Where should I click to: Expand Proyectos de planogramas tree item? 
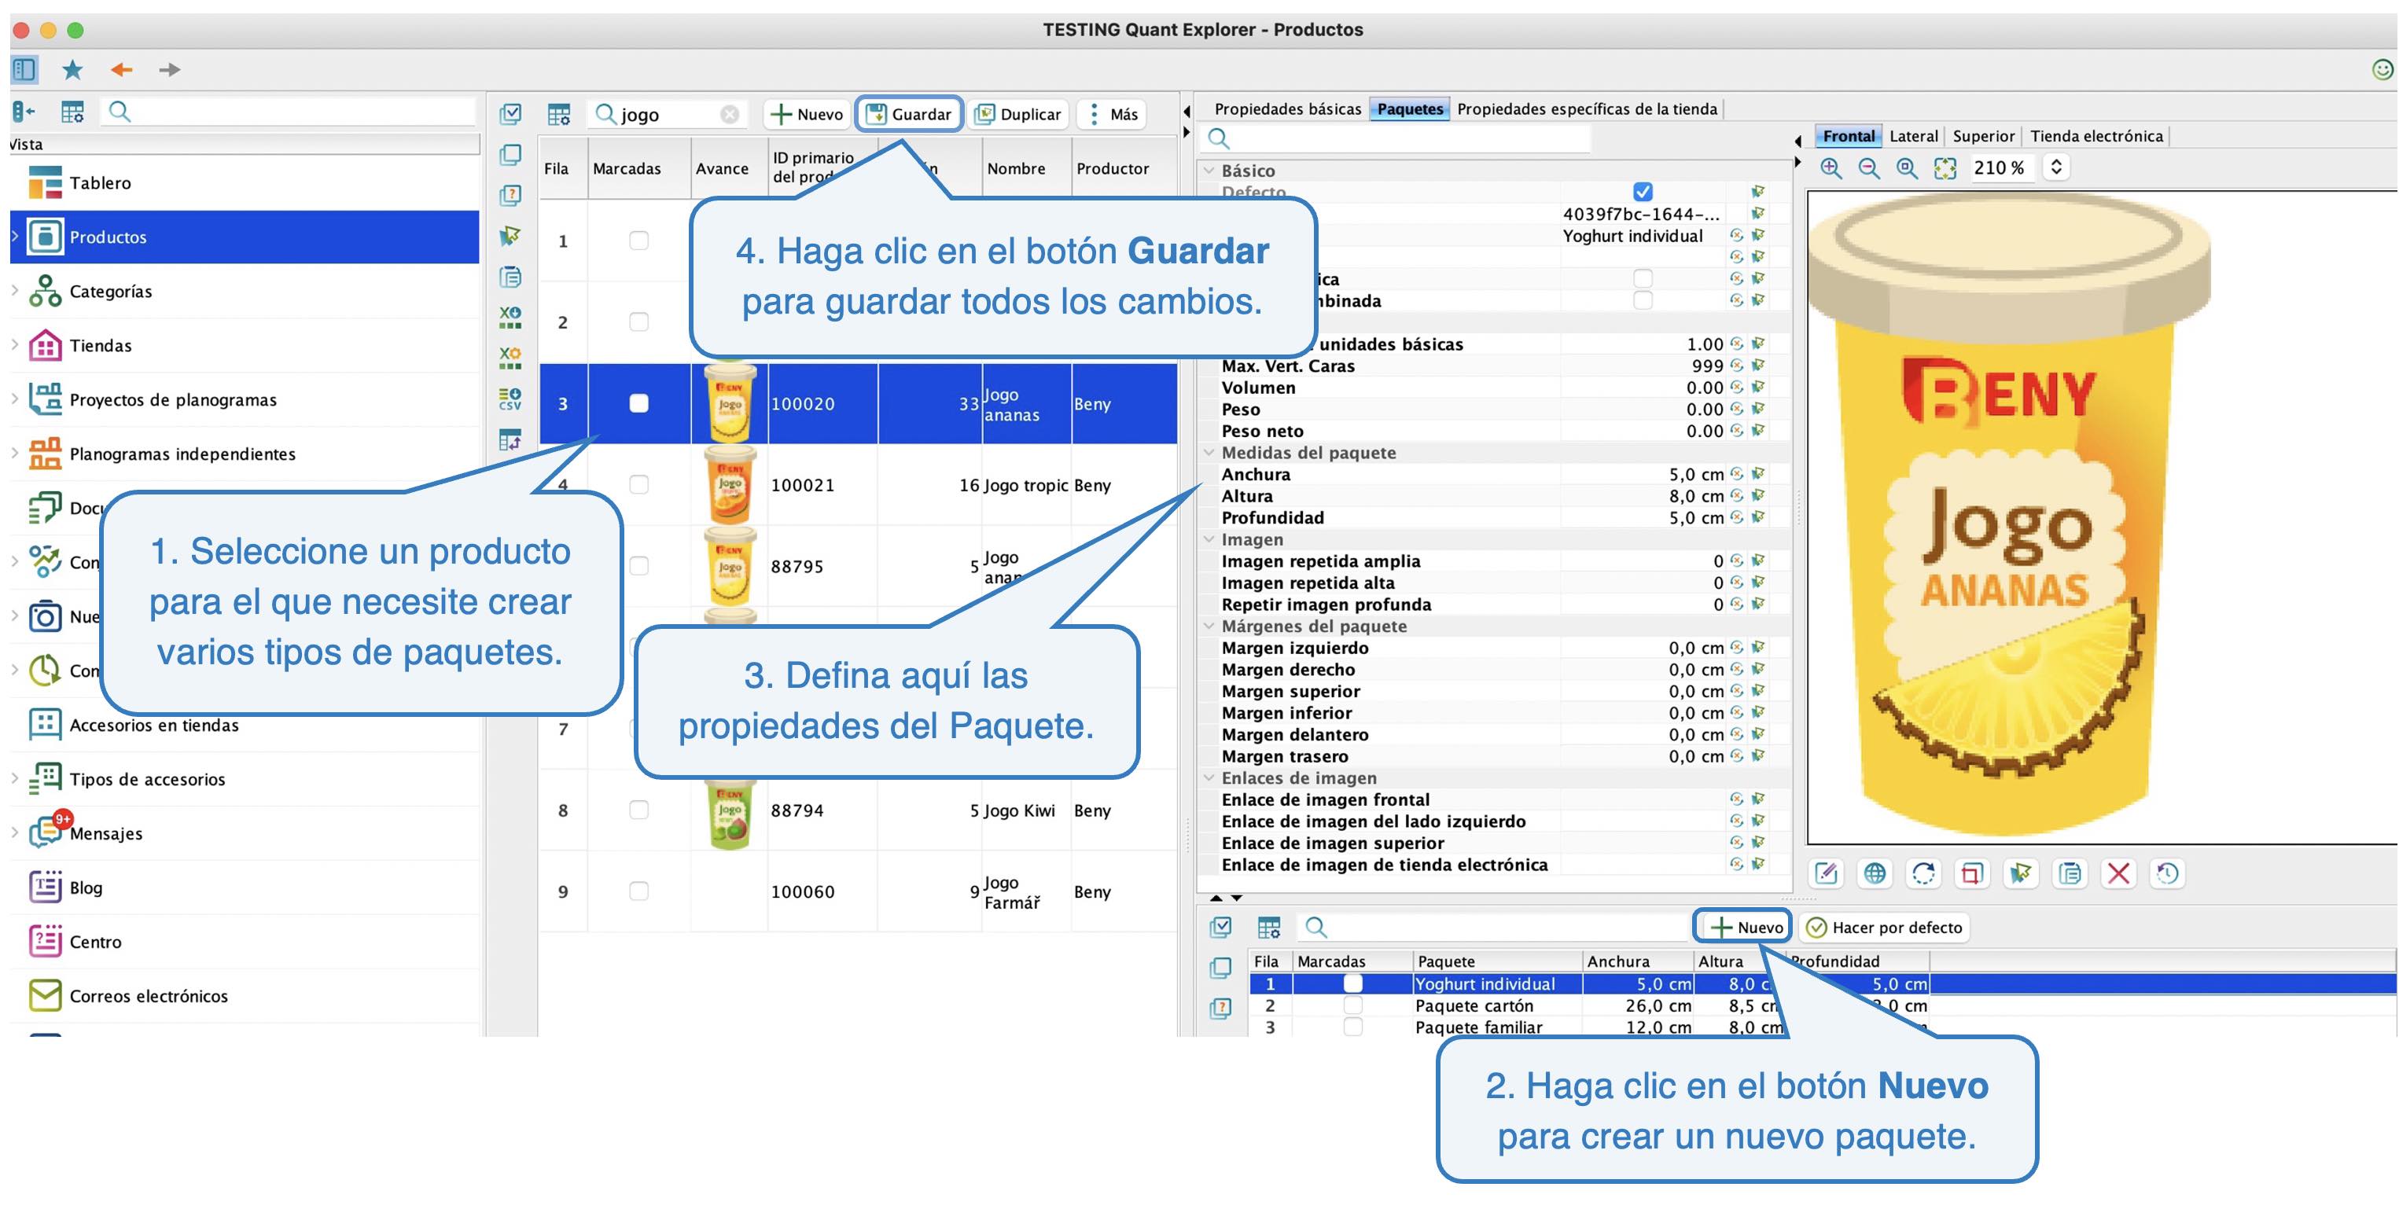point(15,399)
